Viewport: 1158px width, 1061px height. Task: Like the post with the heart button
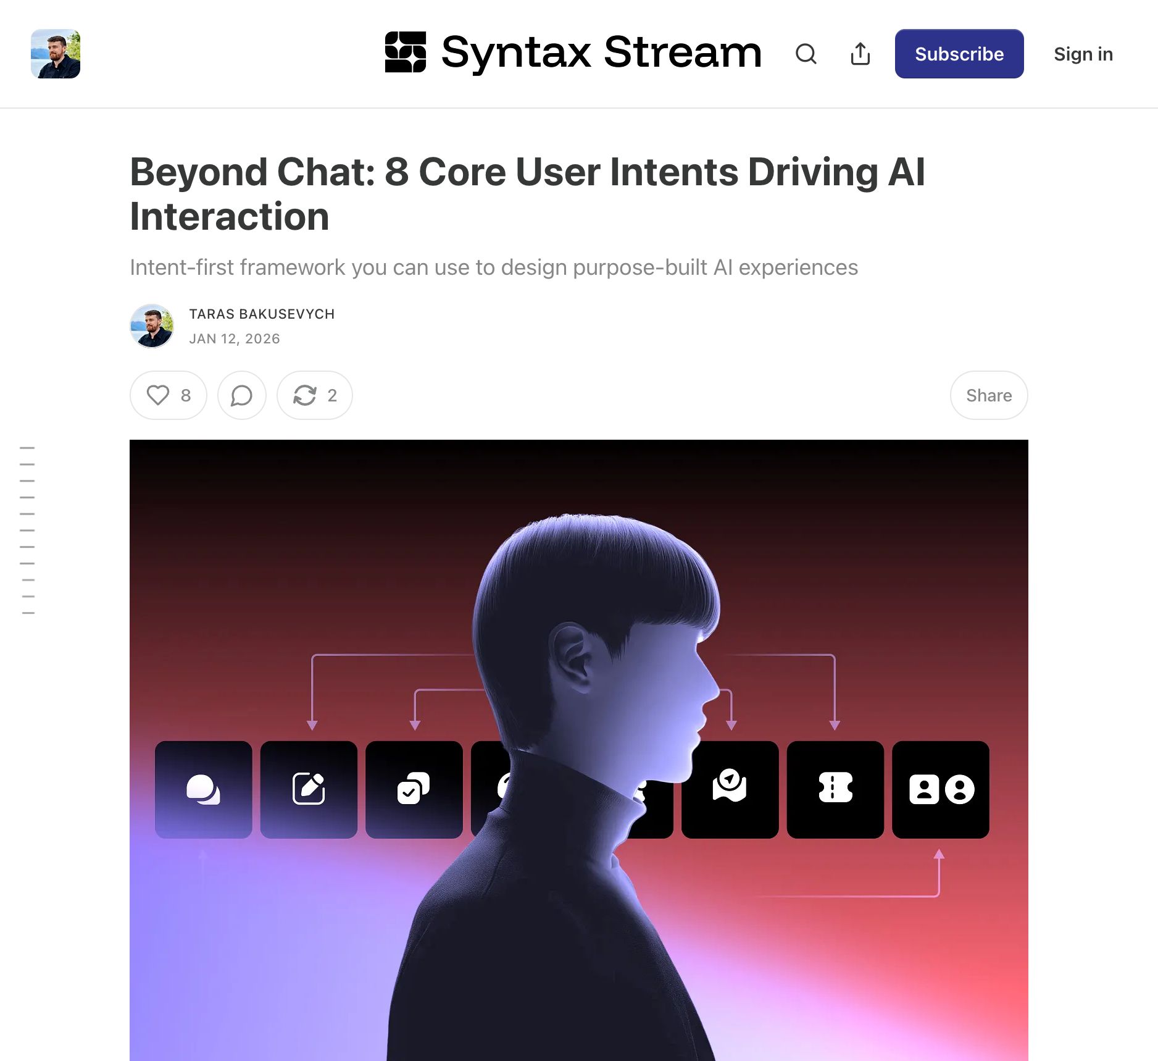click(169, 395)
